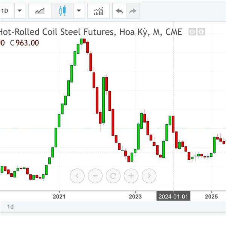
Task: Toggle visibility of the Steel Futures series
Action: [x=192, y=32]
